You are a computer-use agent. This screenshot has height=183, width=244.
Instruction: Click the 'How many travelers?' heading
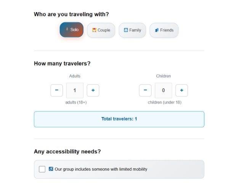coord(62,63)
